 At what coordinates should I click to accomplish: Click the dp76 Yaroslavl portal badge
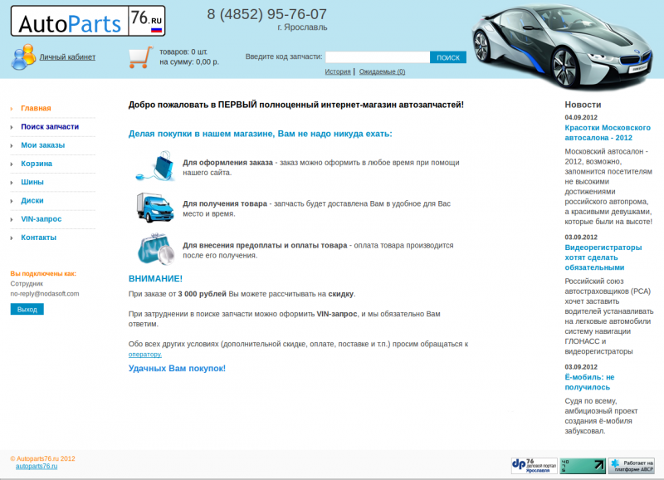(534, 465)
